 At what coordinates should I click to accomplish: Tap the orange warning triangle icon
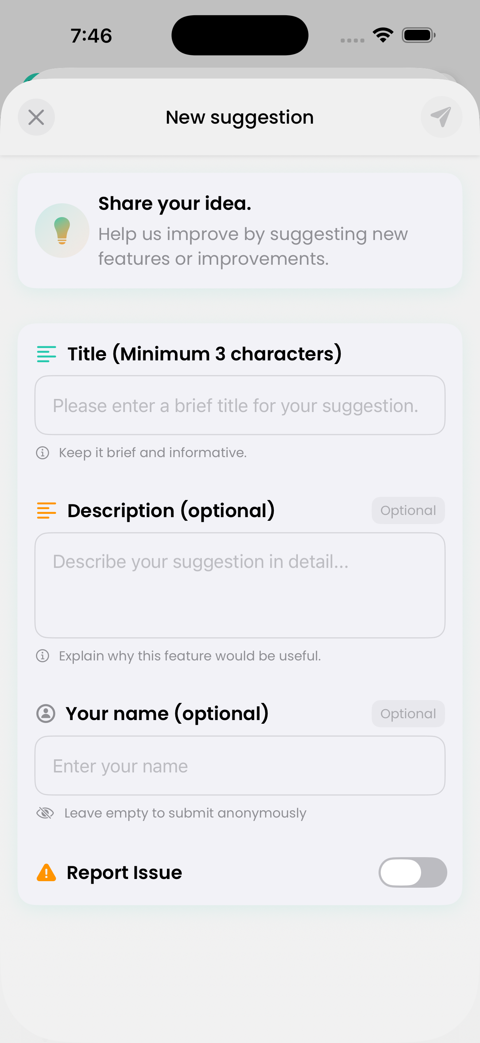pyautogui.click(x=47, y=872)
